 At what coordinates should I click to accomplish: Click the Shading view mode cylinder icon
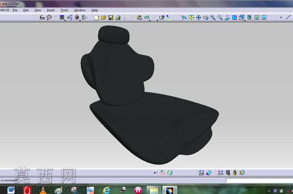(249, 18)
